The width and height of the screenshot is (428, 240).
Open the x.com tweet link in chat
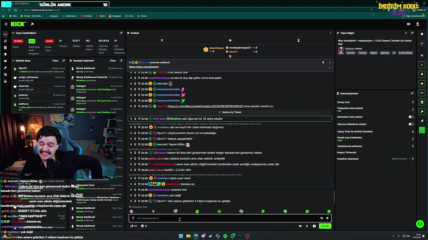pyautogui.click(x=205, y=106)
